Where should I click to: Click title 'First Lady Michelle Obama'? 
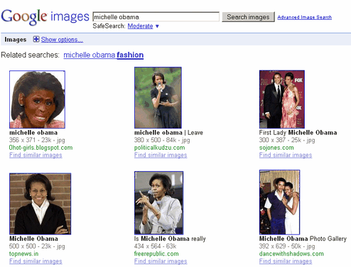pos(298,133)
